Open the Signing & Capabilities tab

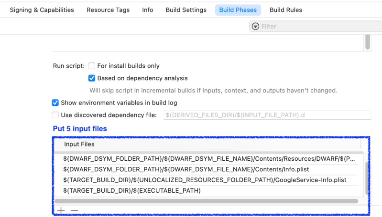42,10
